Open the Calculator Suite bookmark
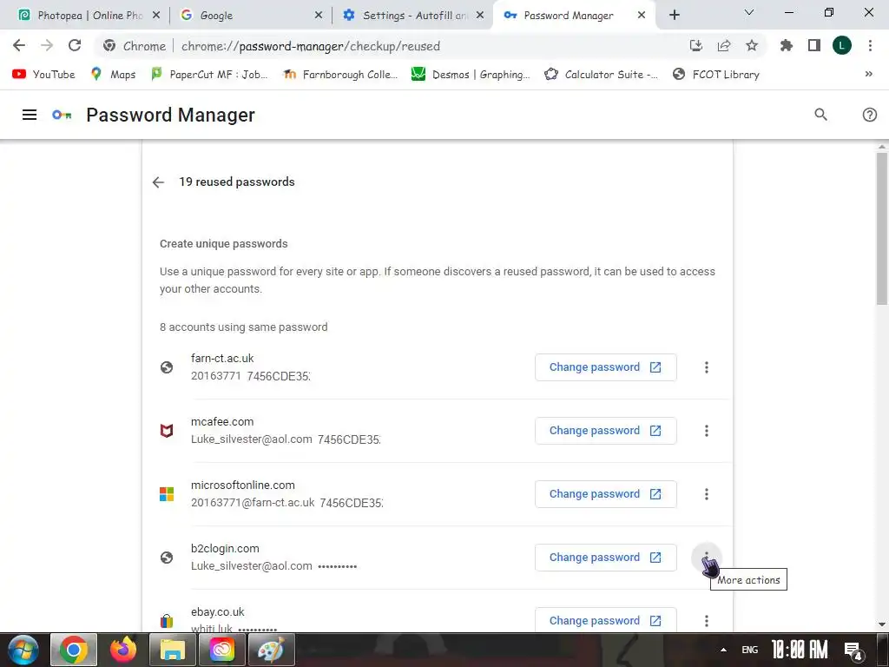 601,75
